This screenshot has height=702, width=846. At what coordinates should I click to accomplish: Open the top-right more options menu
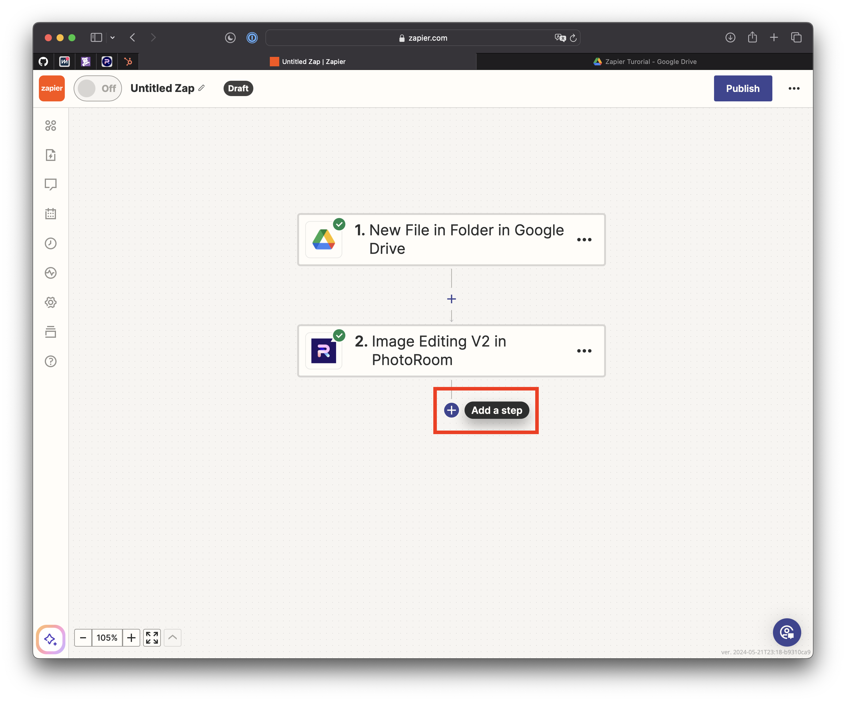pyautogui.click(x=794, y=88)
